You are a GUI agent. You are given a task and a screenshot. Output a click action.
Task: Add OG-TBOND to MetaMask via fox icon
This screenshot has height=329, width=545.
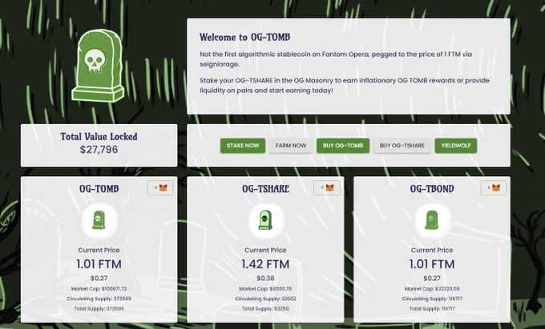click(x=494, y=188)
